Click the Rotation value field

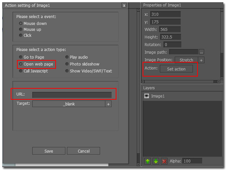point(172,45)
